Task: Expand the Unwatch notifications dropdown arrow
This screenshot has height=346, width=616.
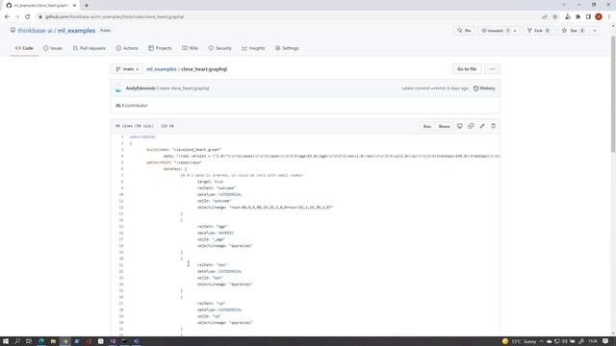Action: 515,31
